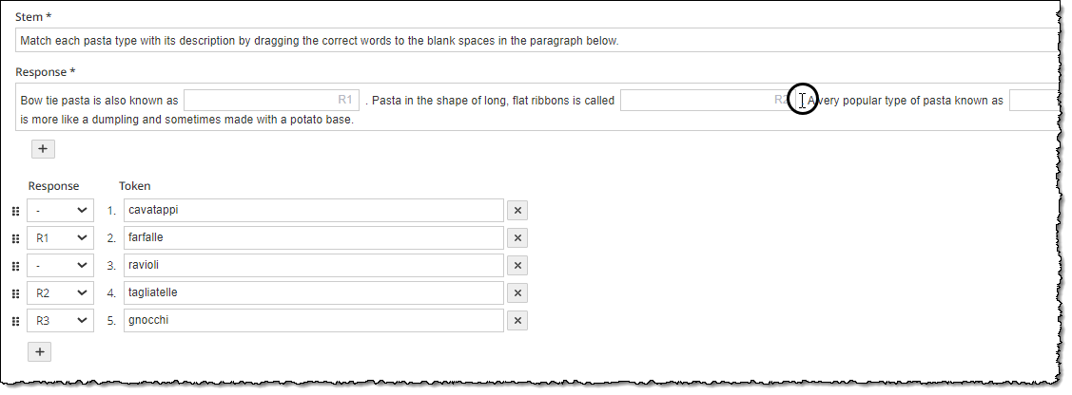
Task: Add a new token with bottom plus button
Action: point(40,352)
